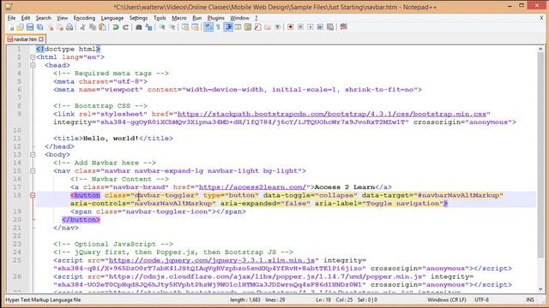This screenshot has height=308, width=549.
Task: Click the Close document toolbar icon
Action: (x=51, y=27)
